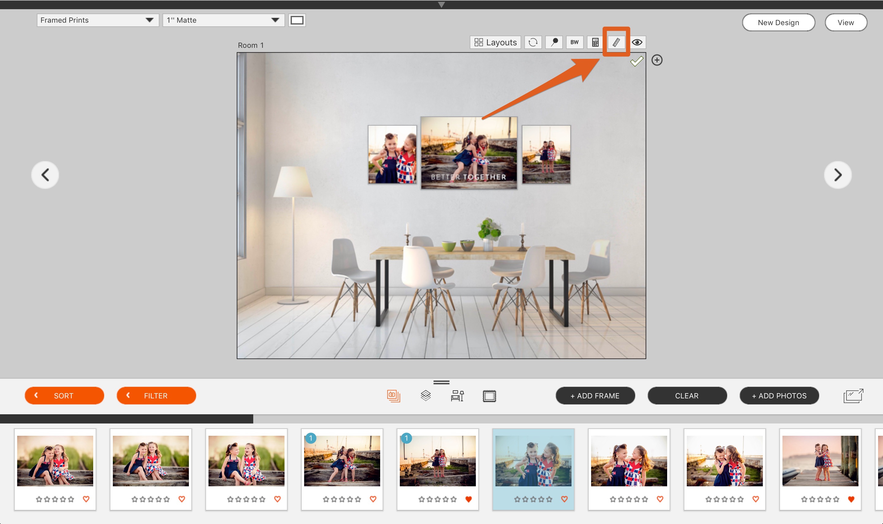
Task: Select the pin tool icon
Action: tap(554, 42)
